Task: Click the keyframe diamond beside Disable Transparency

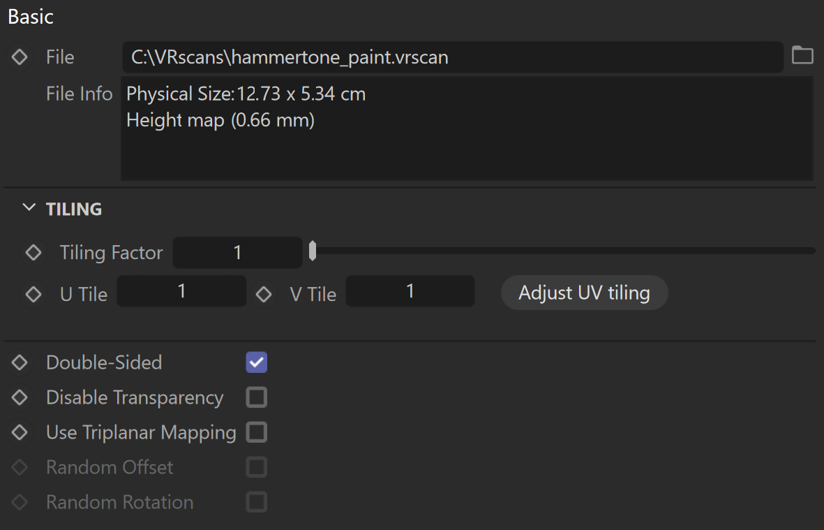Action: (20, 397)
